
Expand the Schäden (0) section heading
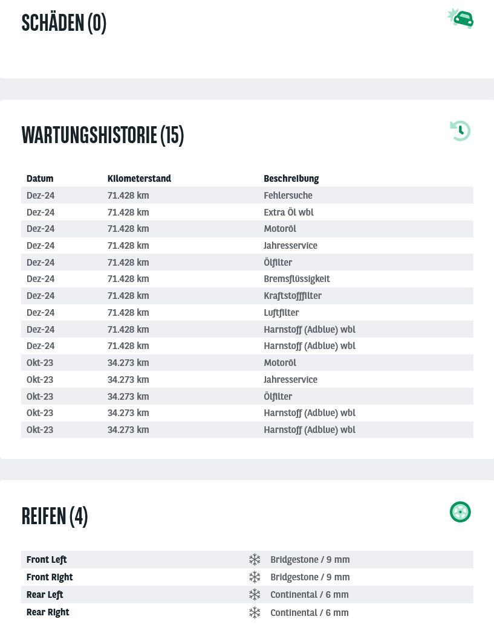(64, 23)
